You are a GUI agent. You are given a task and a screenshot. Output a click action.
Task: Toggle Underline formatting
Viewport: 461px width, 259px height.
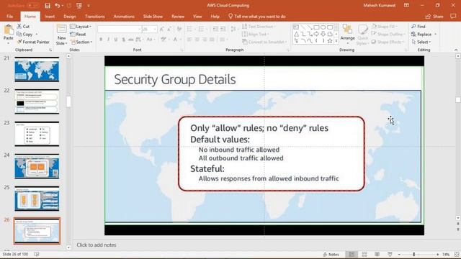coord(116,40)
